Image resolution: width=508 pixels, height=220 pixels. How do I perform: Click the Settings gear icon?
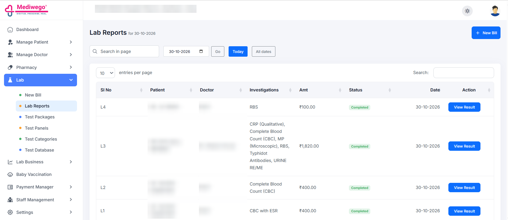(x=10, y=212)
